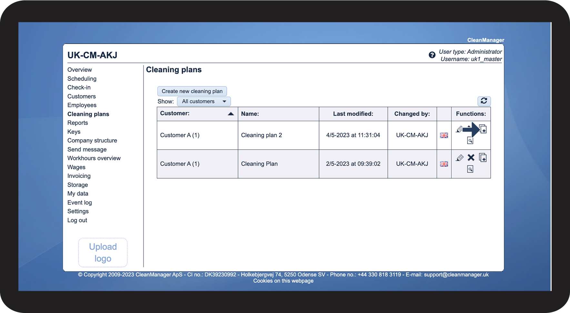Upload a company logo
The image size is (570, 313).
(103, 252)
